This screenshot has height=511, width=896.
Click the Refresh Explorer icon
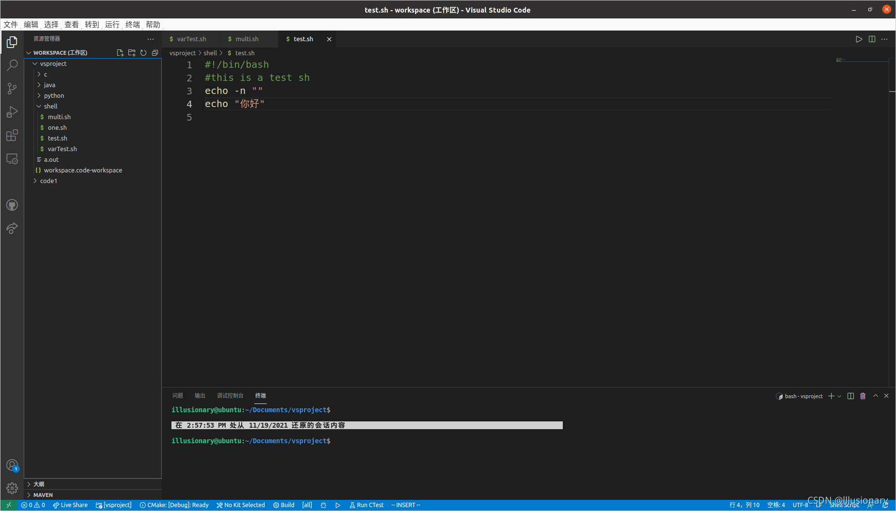143,53
